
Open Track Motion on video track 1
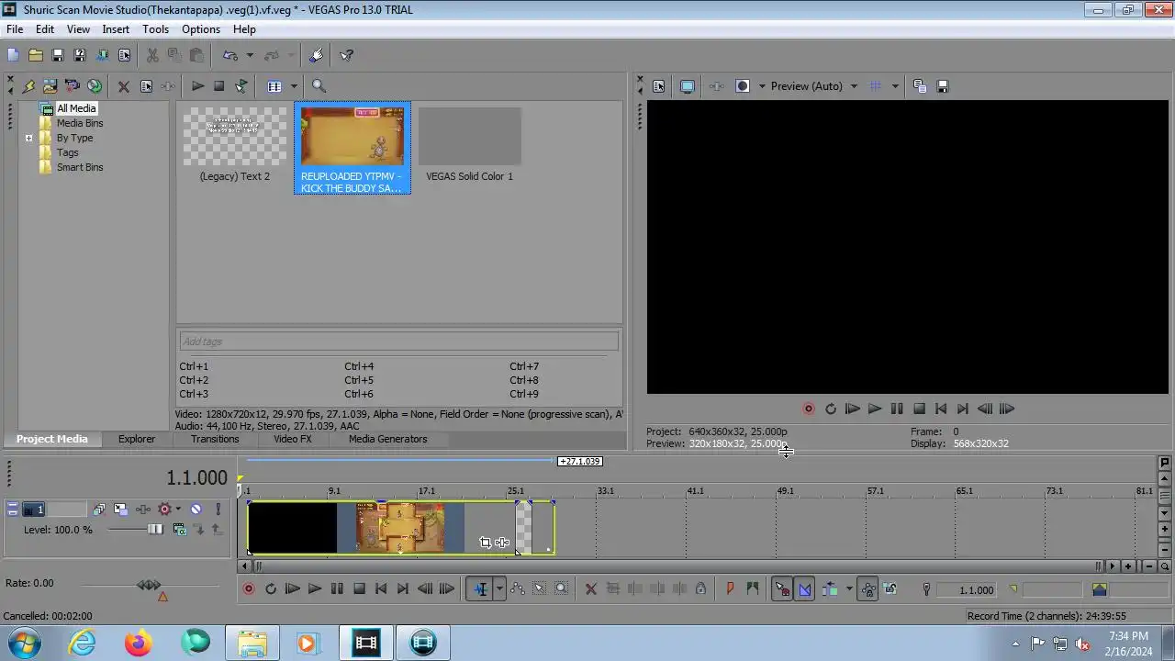tap(120, 509)
